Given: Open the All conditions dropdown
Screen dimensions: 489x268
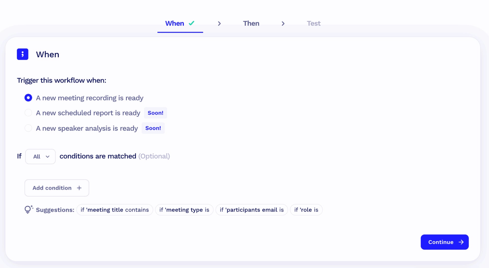Looking at the screenshot, I should point(40,156).
